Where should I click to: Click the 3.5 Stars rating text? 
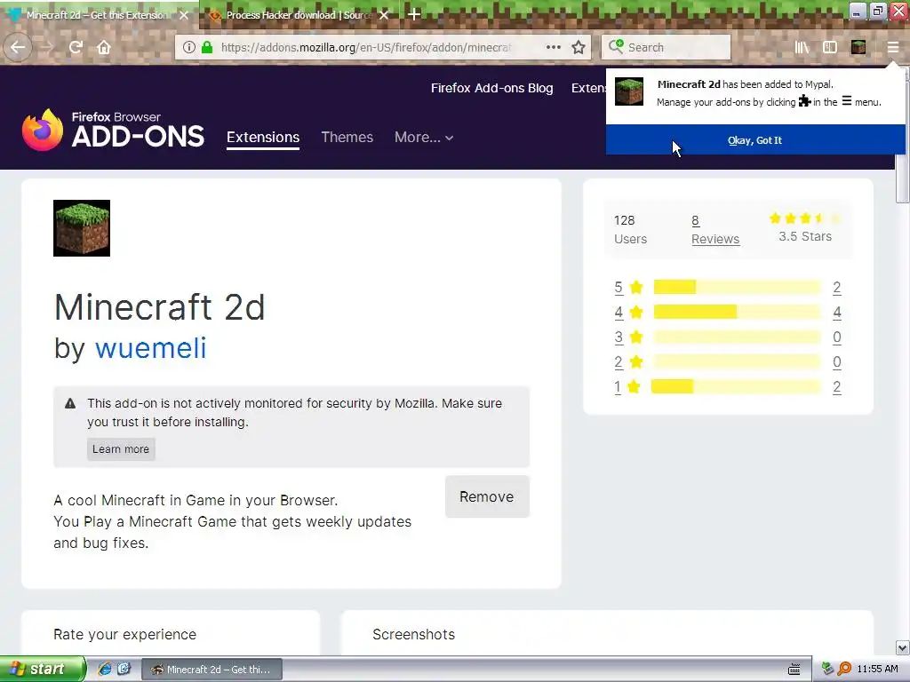805,236
